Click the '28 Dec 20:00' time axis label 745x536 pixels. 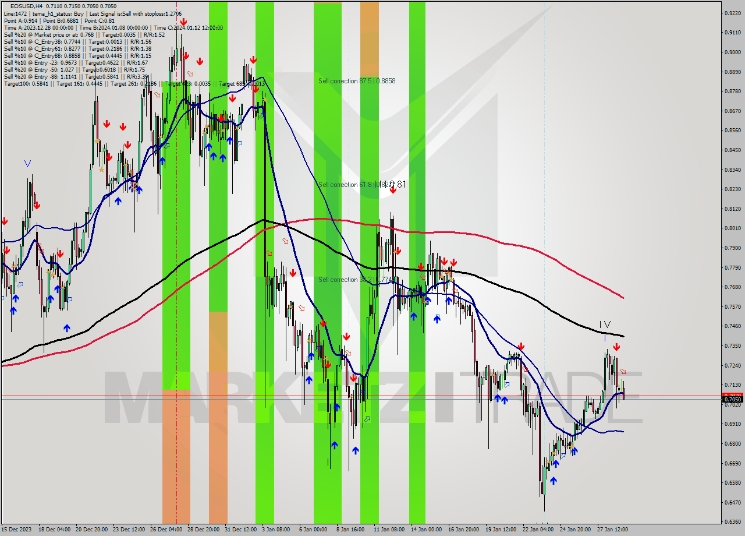coord(203,530)
